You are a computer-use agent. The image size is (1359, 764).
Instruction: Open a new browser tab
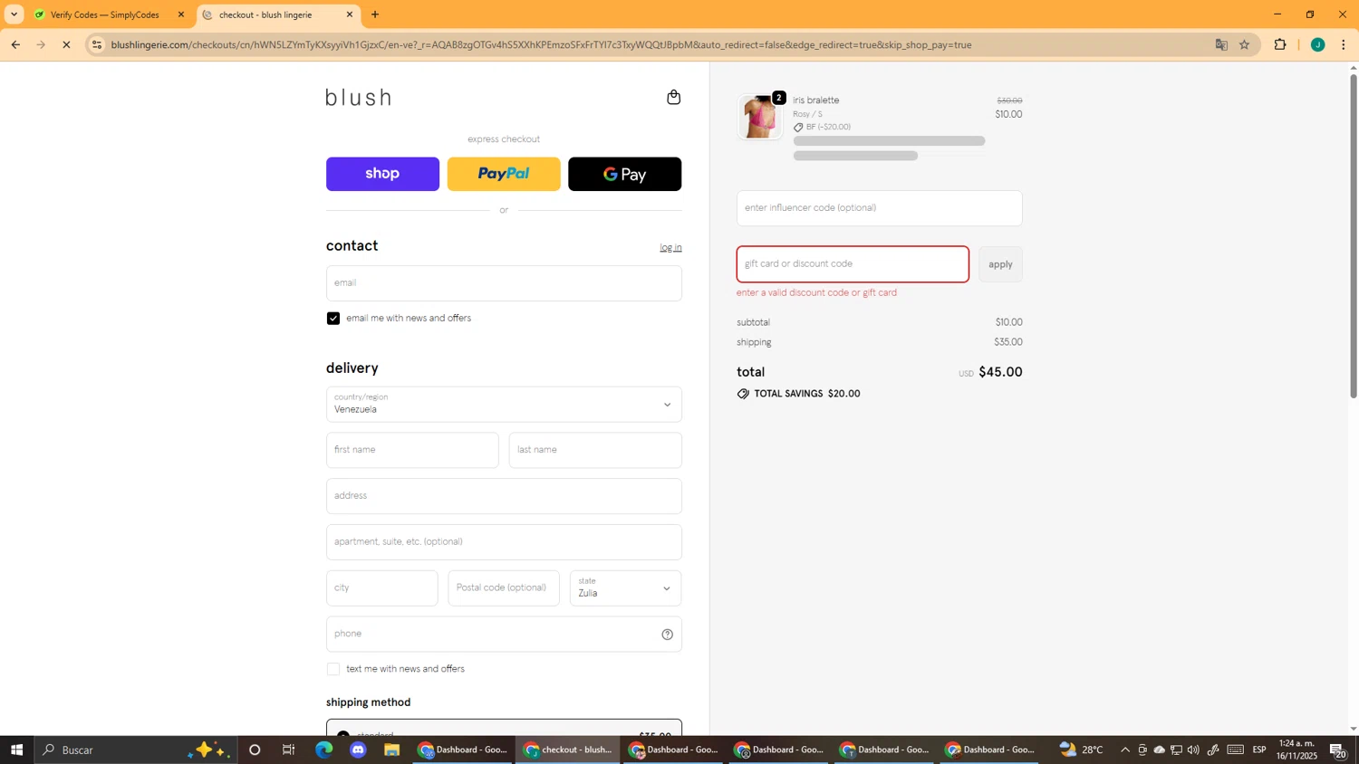click(x=375, y=14)
